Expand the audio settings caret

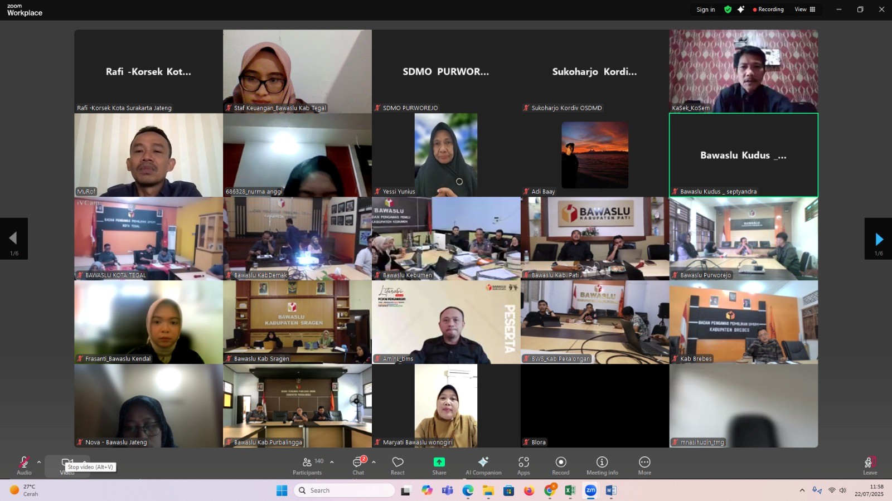coord(39,462)
